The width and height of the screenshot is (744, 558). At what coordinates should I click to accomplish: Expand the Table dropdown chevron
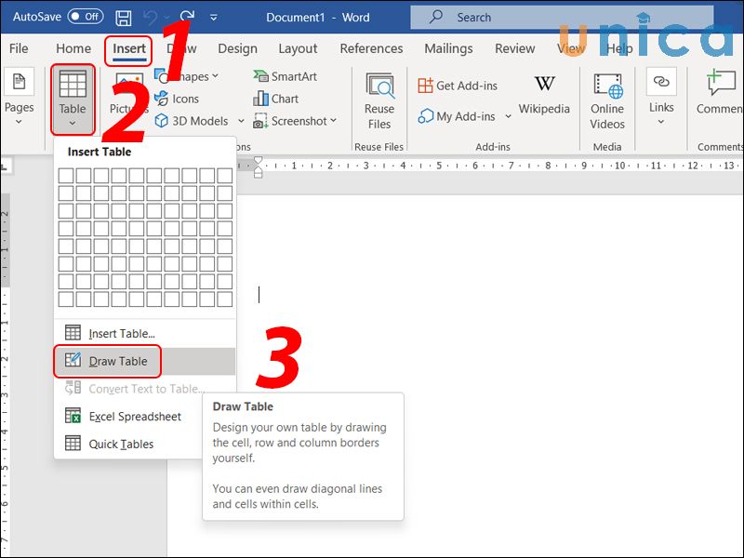73,124
